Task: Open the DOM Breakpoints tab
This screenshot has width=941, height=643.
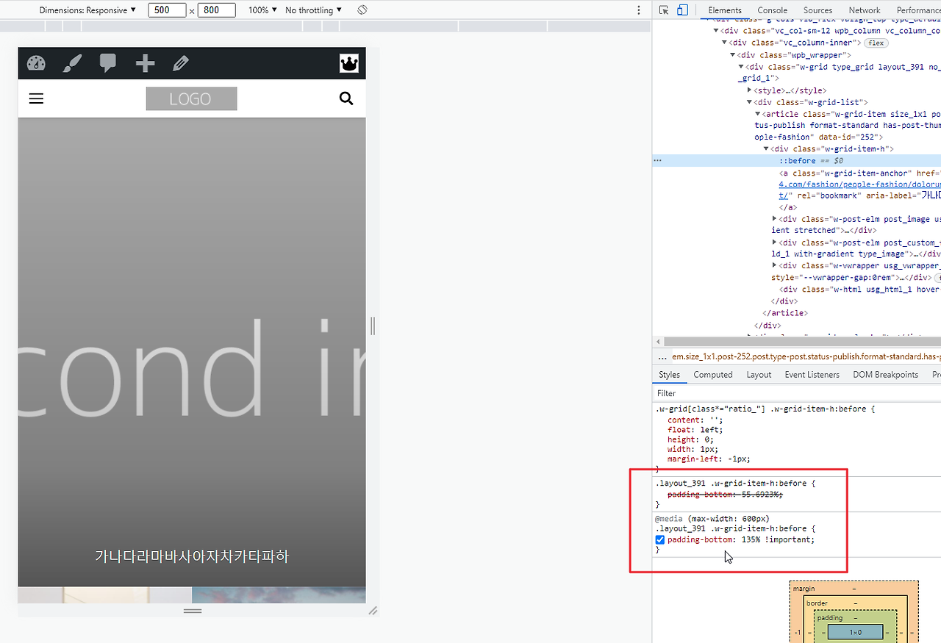Action: (885, 375)
